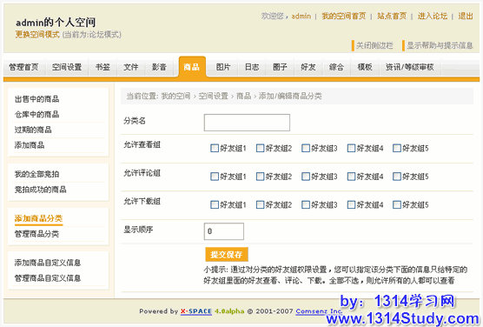Open 仓库中的商品 in sidebar

click(x=37, y=115)
